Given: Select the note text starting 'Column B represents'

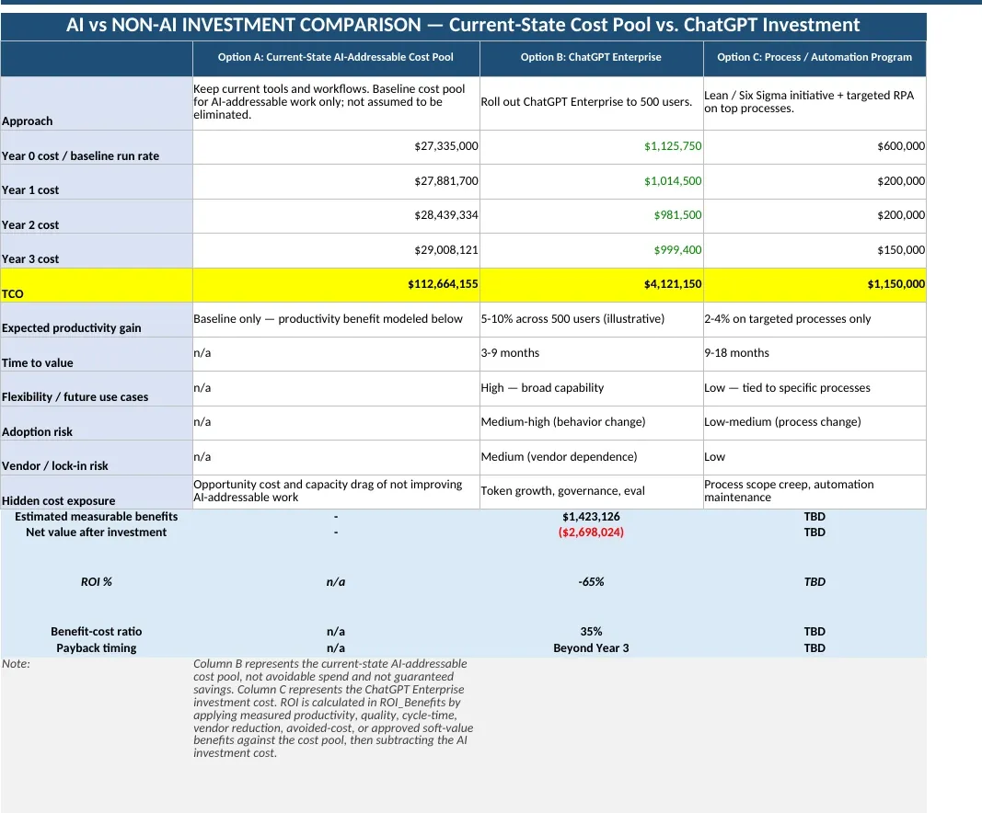Looking at the screenshot, I should (x=333, y=708).
